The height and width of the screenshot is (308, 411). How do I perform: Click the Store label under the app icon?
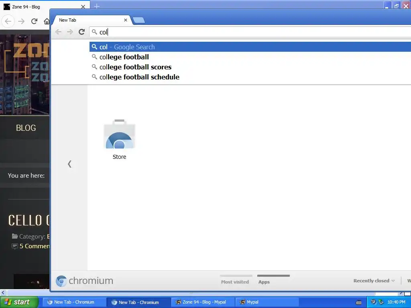[x=119, y=157]
